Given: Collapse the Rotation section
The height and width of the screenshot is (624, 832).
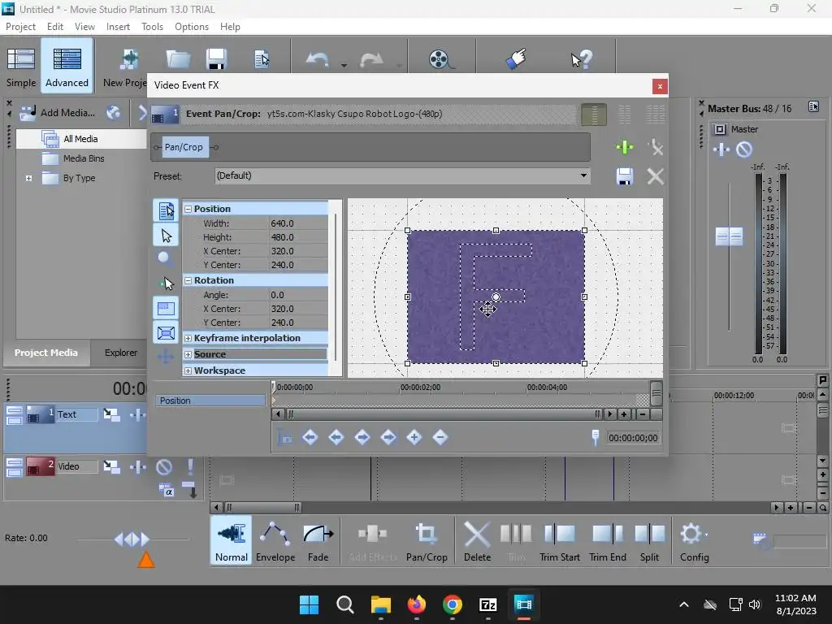Looking at the screenshot, I should click(x=188, y=280).
